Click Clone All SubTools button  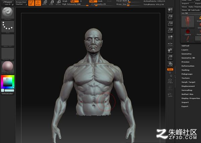(x=191, y=10)
